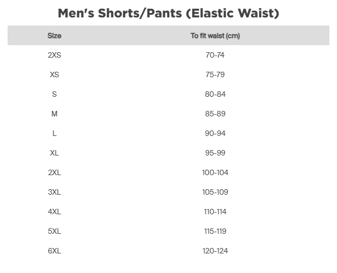Select the 5XL size cell
This screenshot has width=337, height=273.
54,231
